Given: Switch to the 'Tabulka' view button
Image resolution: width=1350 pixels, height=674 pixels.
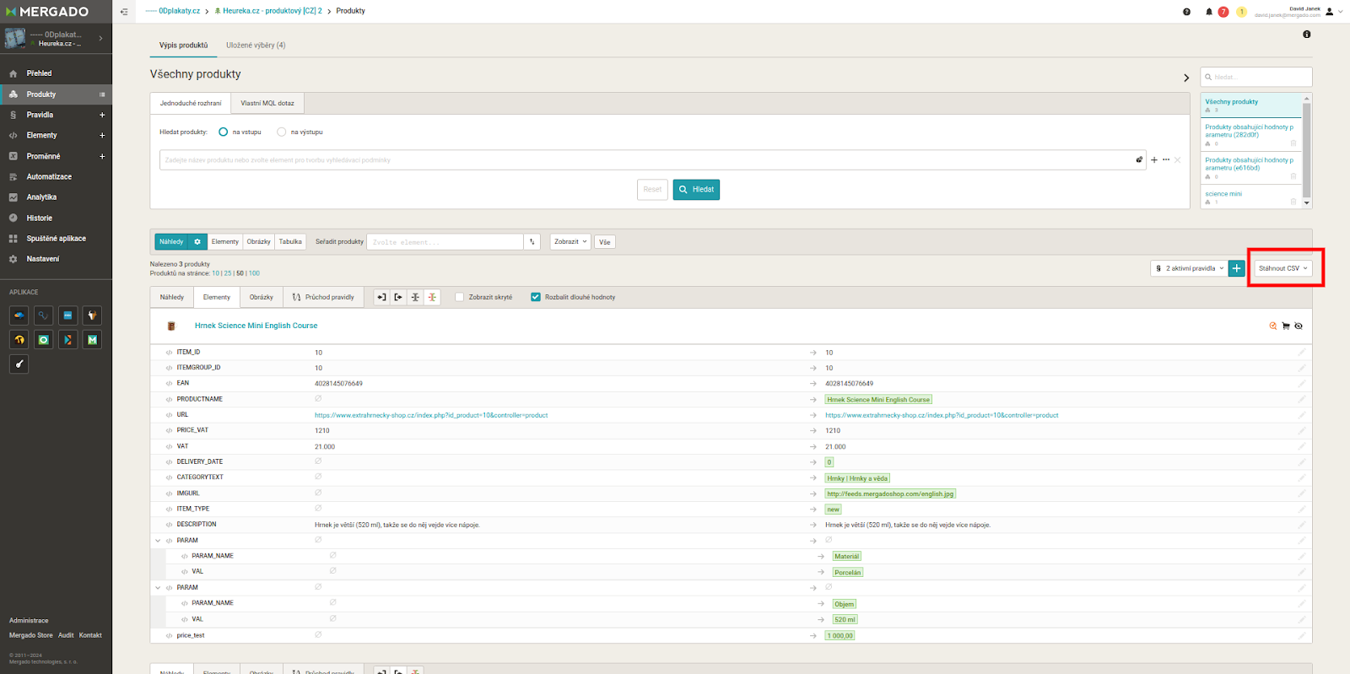Looking at the screenshot, I should 290,242.
